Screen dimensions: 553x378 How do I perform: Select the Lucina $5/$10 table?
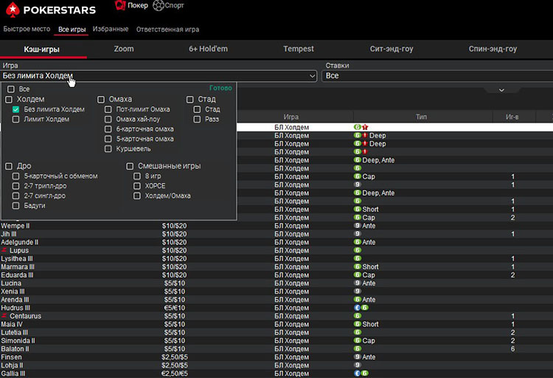[x=276, y=283]
